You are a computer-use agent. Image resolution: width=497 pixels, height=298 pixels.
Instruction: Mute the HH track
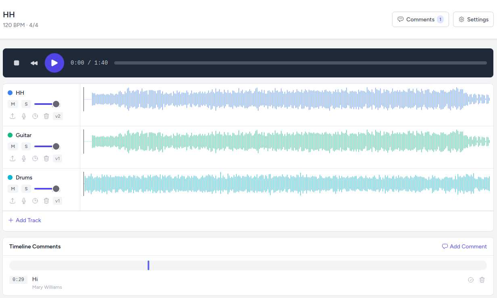(13, 104)
